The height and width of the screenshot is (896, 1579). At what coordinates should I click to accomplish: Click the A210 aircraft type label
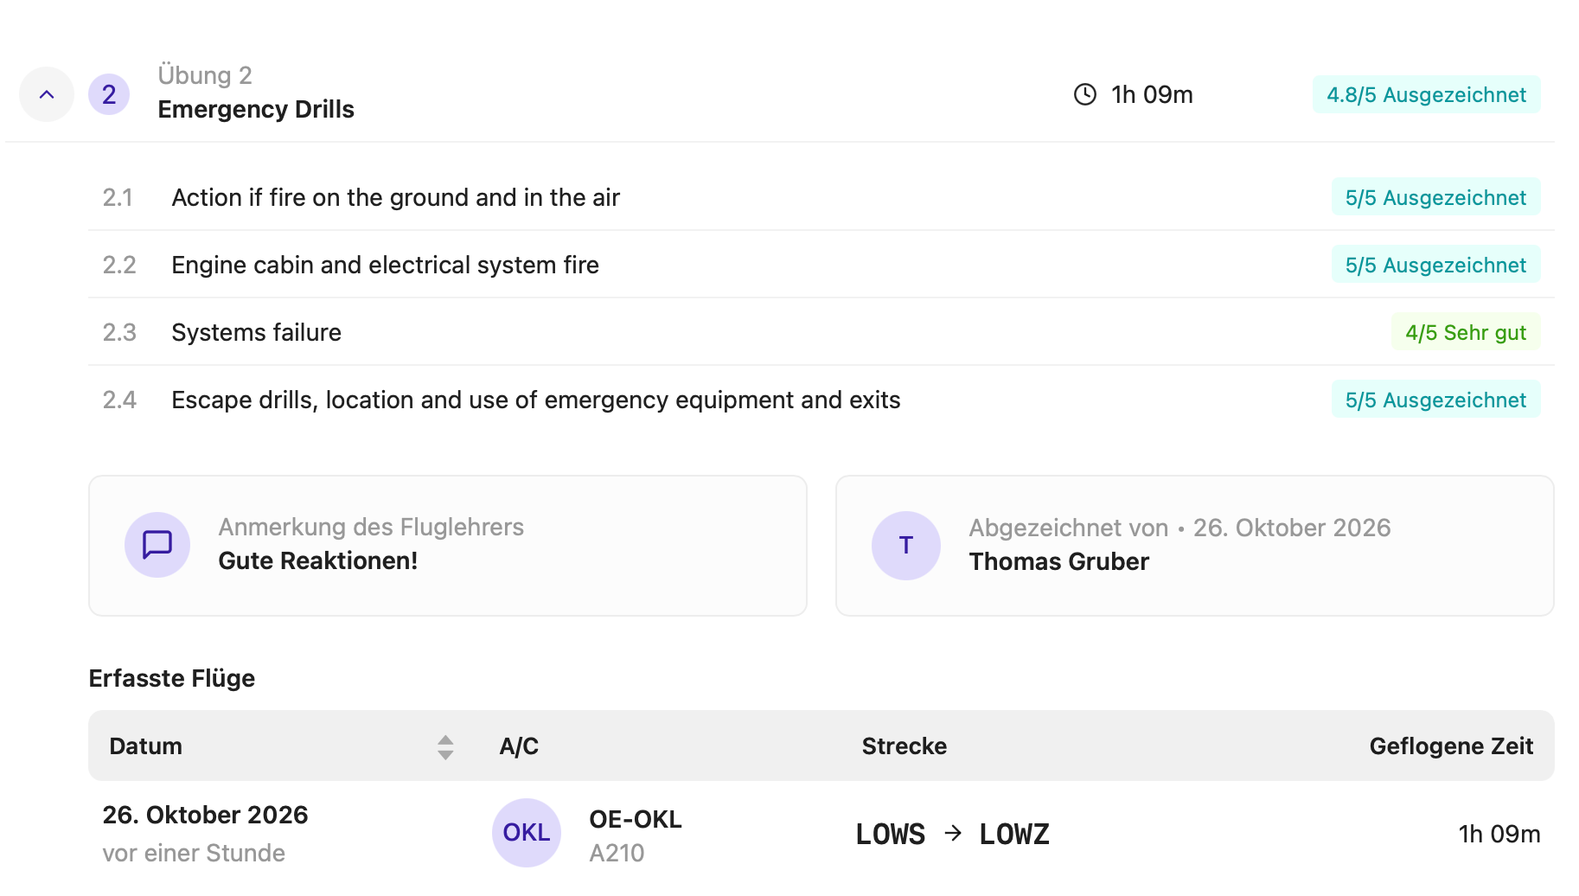click(x=617, y=853)
